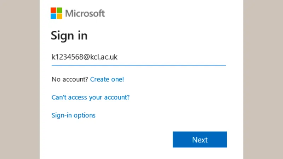This screenshot has height=159, width=283.
Task: Click the "Sign in" heading
Action: pyautogui.click(x=69, y=36)
